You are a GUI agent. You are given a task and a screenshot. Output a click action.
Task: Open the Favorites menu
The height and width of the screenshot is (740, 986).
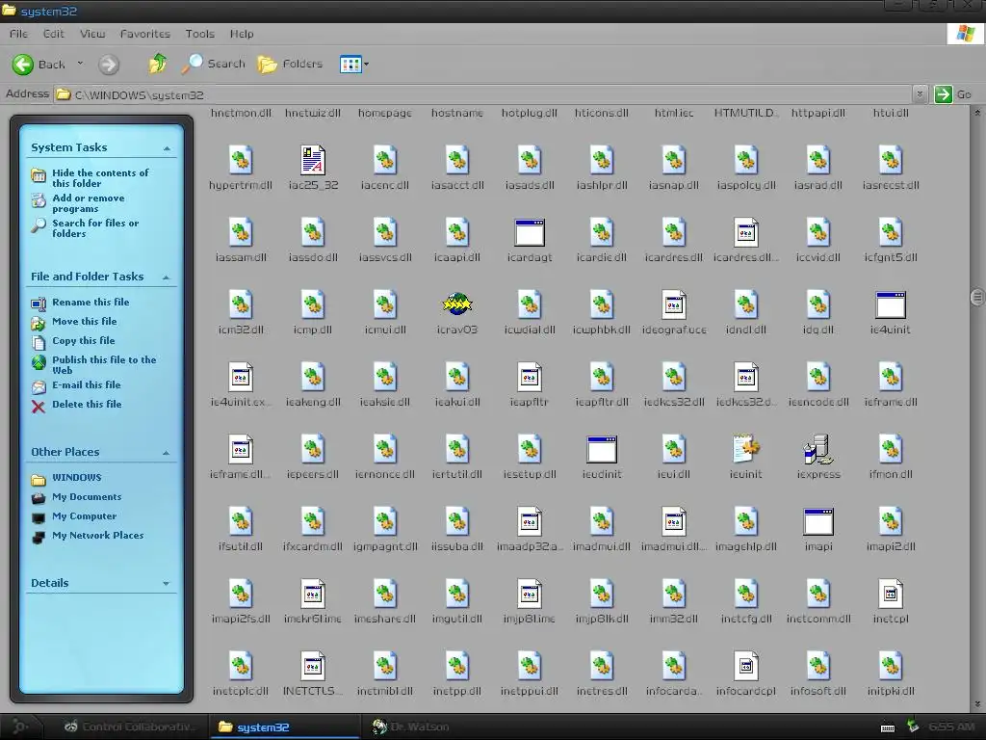(x=145, y=34)
